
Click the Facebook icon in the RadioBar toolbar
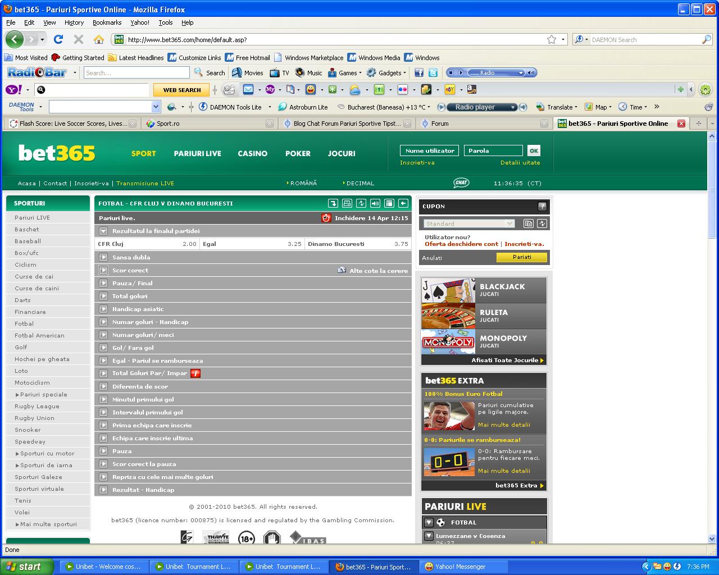[419, 72]
